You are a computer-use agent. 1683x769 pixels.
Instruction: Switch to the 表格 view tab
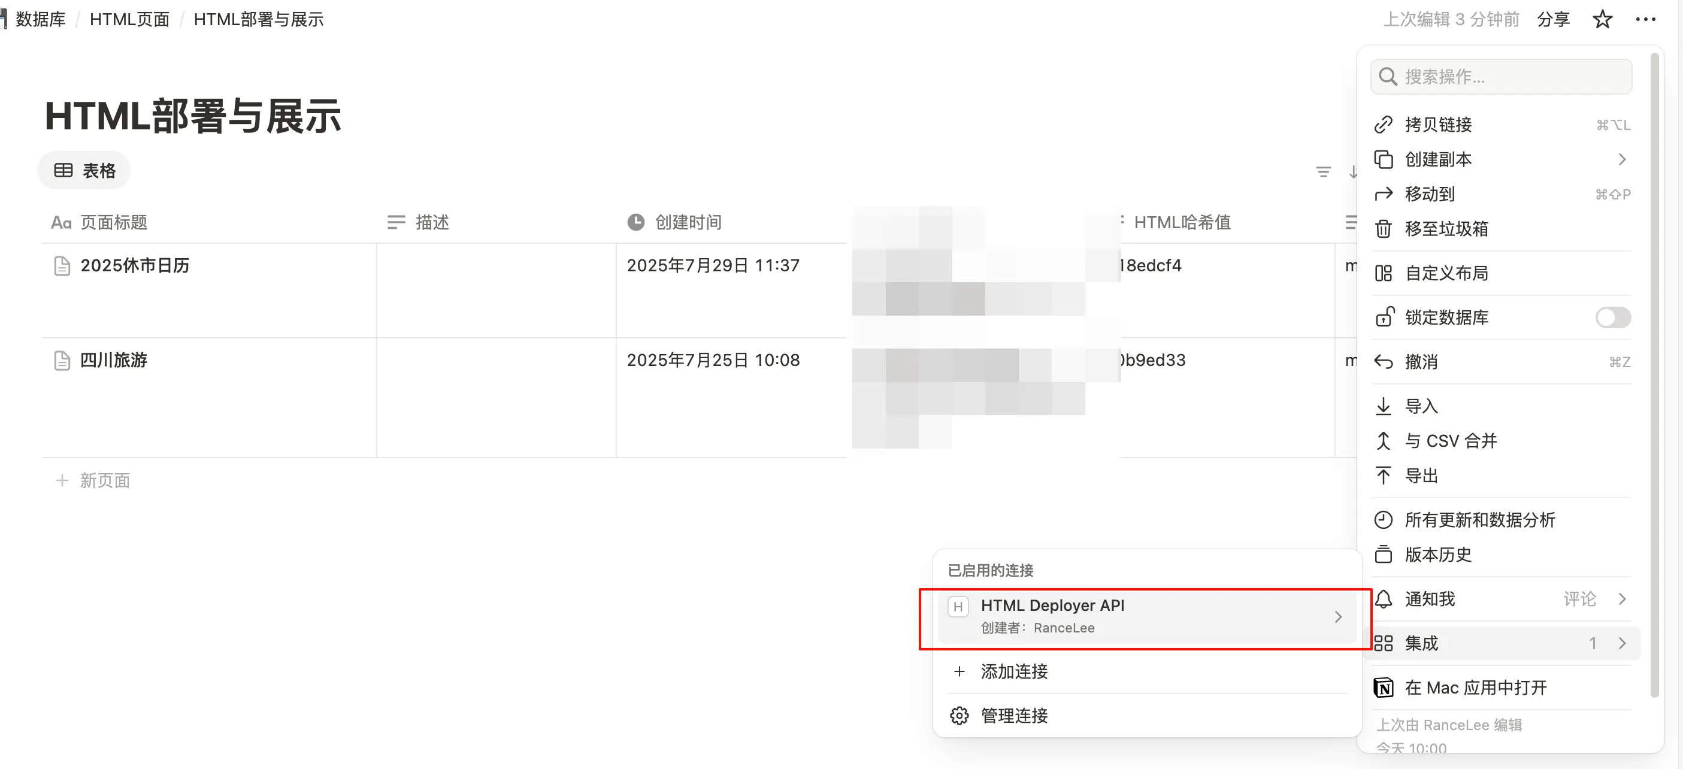click(85, 171)
